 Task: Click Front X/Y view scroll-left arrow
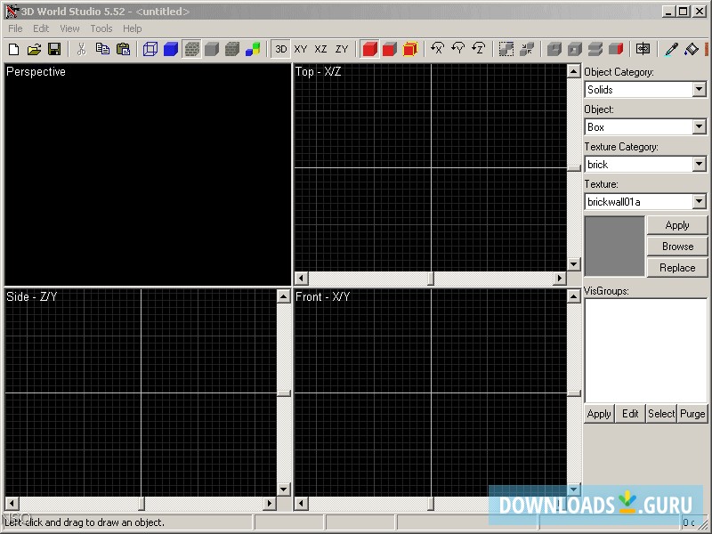point(302,503)
